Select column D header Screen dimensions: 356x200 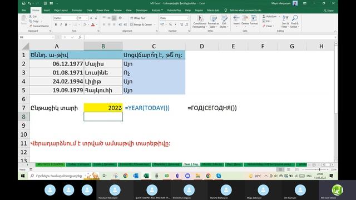point(201,46)
